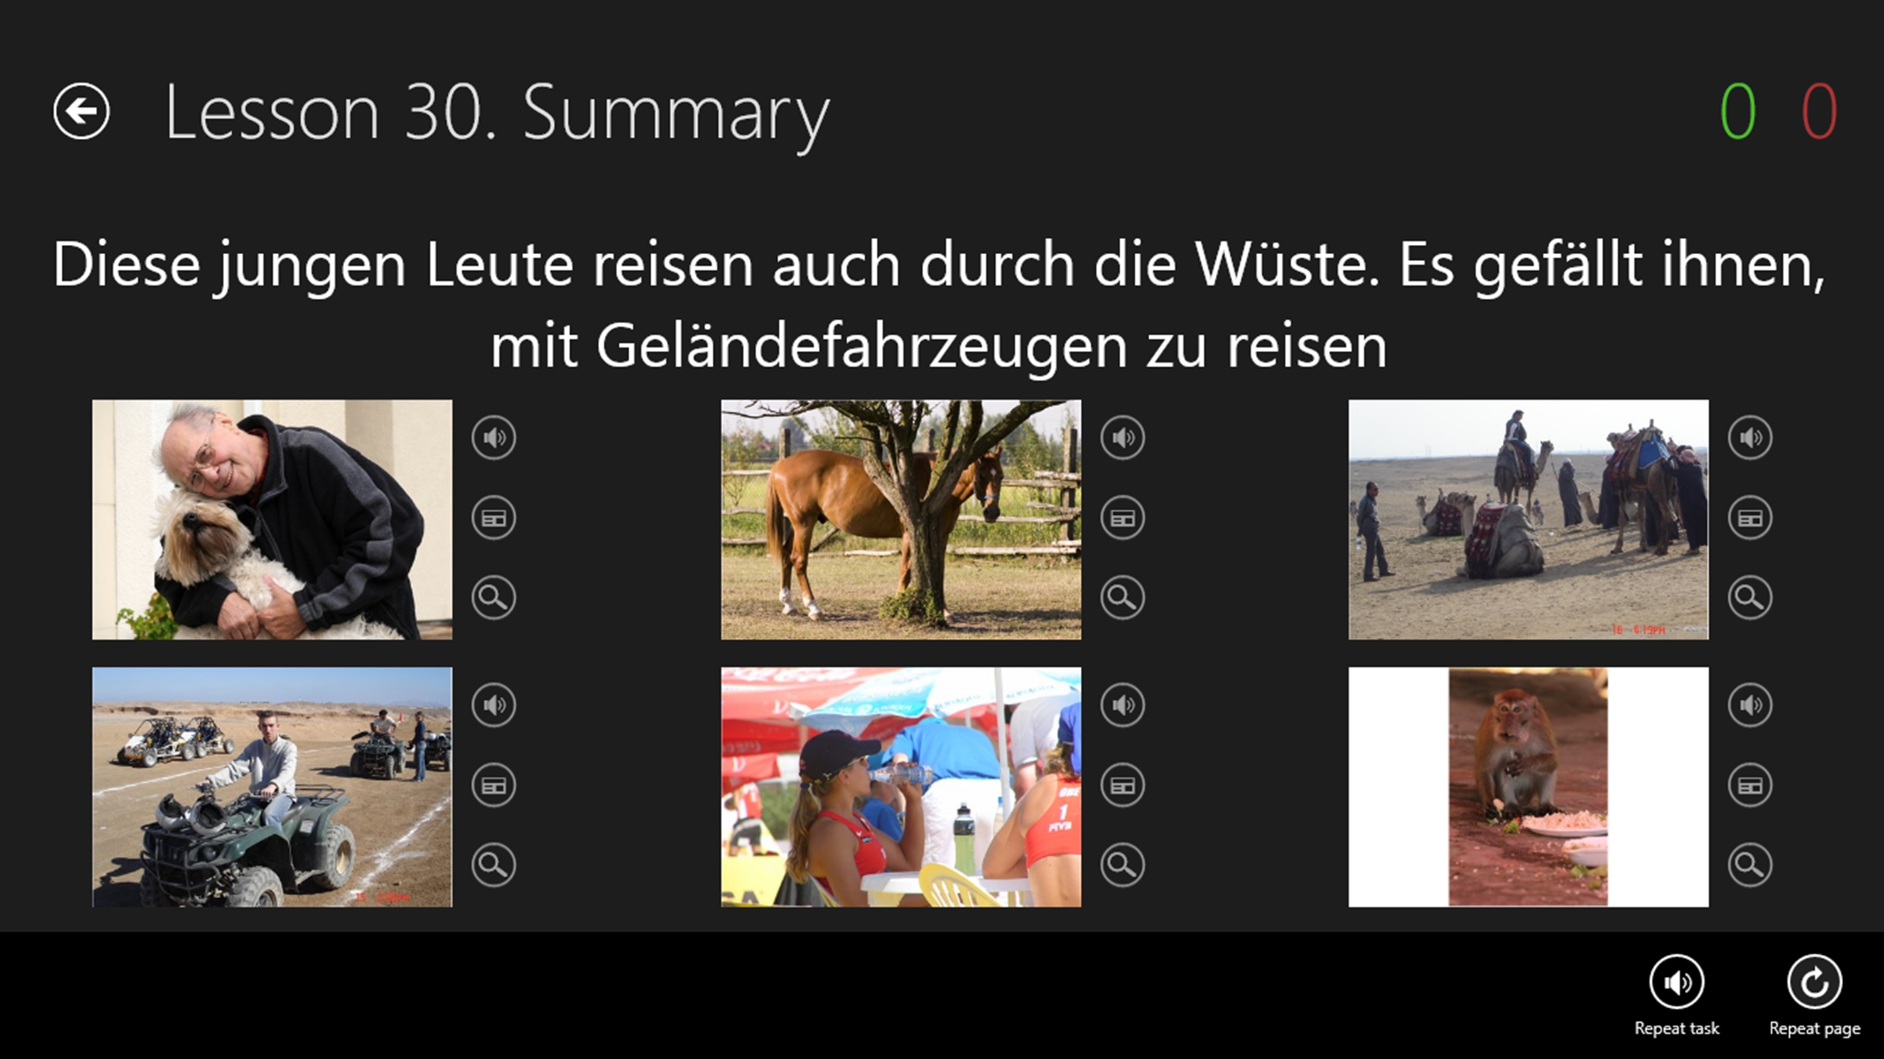The image size is (1884, 1059).
Task: Choose the camels in desert picture
Action: [x=1529, y=520]
